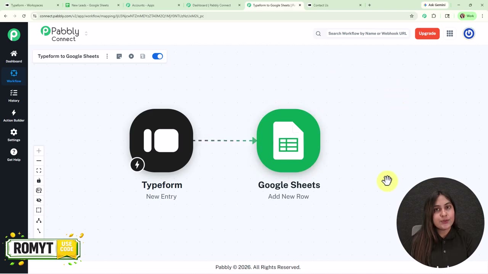
Task: Search workflow by name or webhook URL
Action: coord(367,33)
